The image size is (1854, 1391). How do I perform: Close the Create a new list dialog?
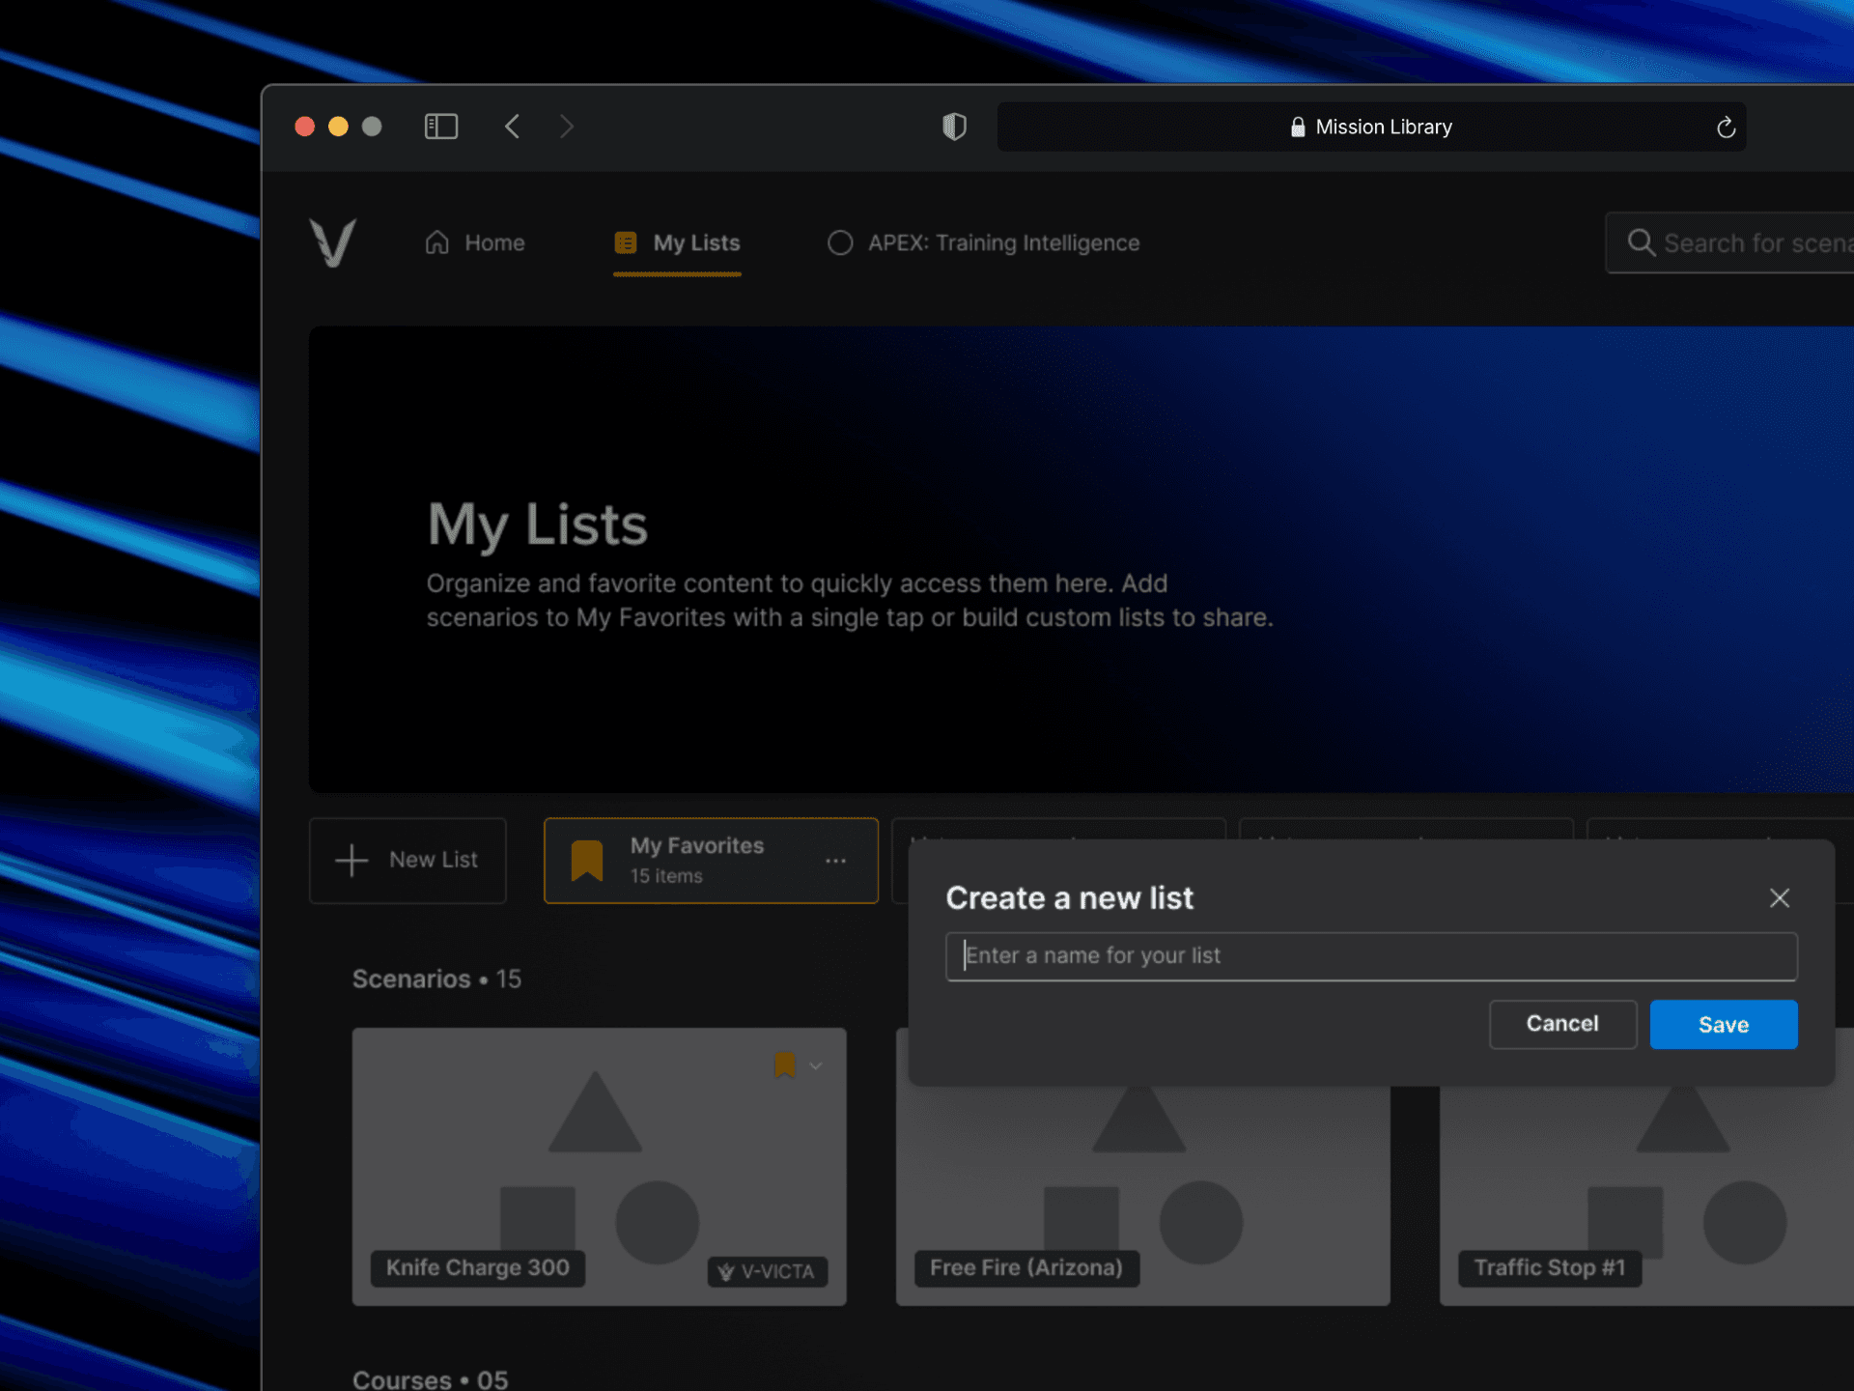pyautogui.click(x=1779, y=897)
